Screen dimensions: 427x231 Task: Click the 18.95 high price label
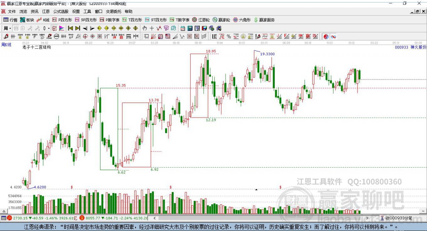[211, 51]
